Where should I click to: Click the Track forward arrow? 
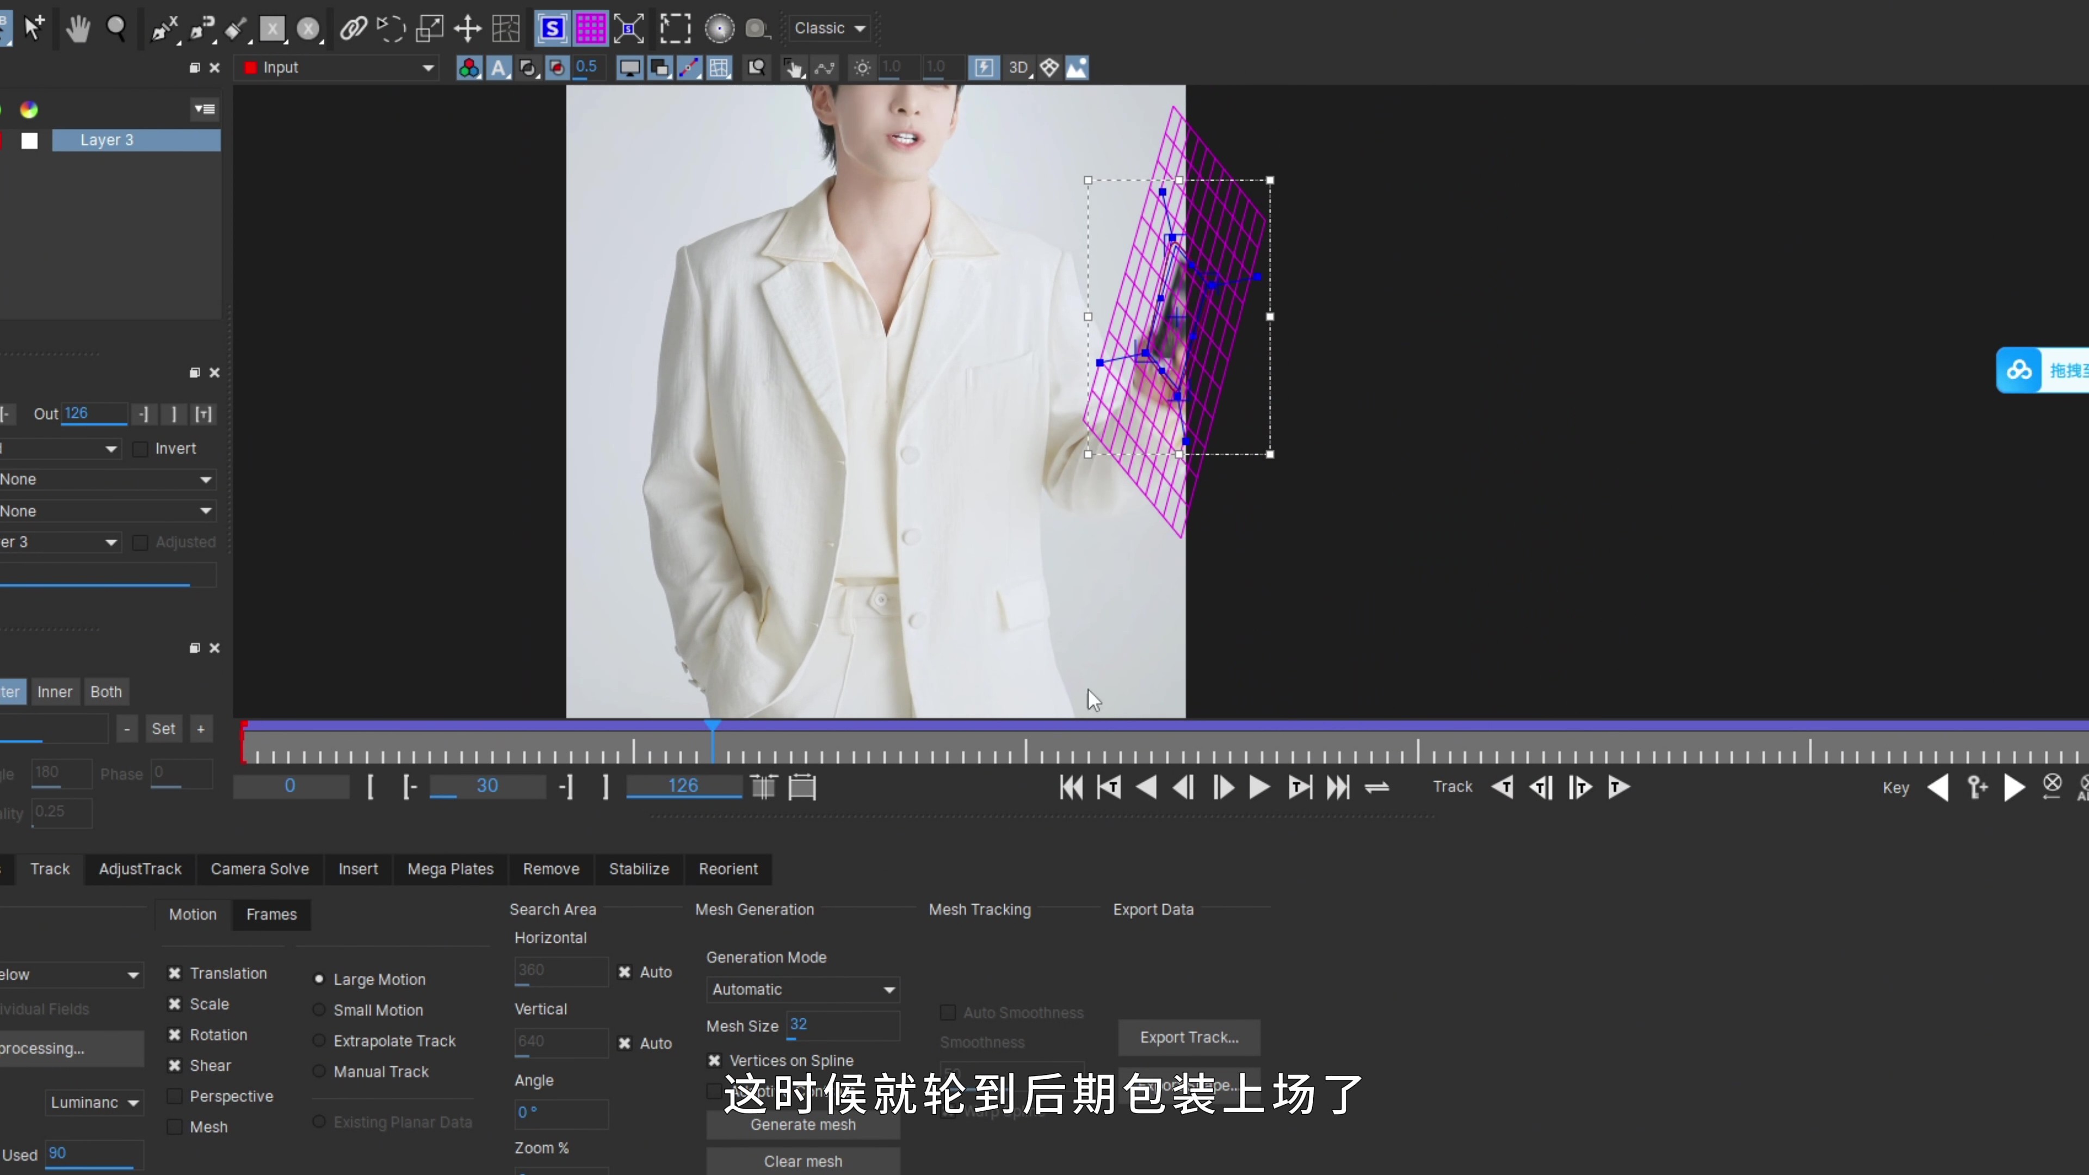pyautogui.click(x=1618, y=787)
